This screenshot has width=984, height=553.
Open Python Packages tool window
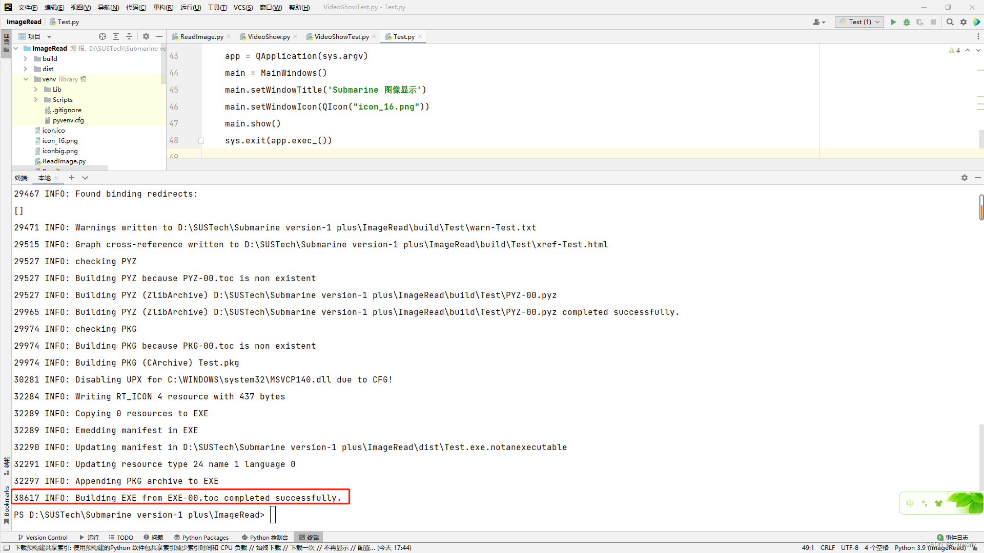click(201, 537)
